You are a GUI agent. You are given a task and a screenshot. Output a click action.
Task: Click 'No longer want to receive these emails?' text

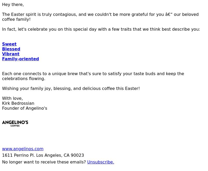44,162
